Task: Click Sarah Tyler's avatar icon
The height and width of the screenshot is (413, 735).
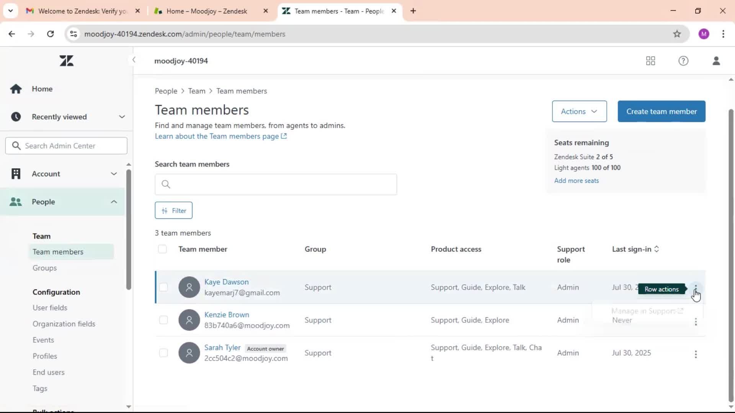Action: [189, 353]
